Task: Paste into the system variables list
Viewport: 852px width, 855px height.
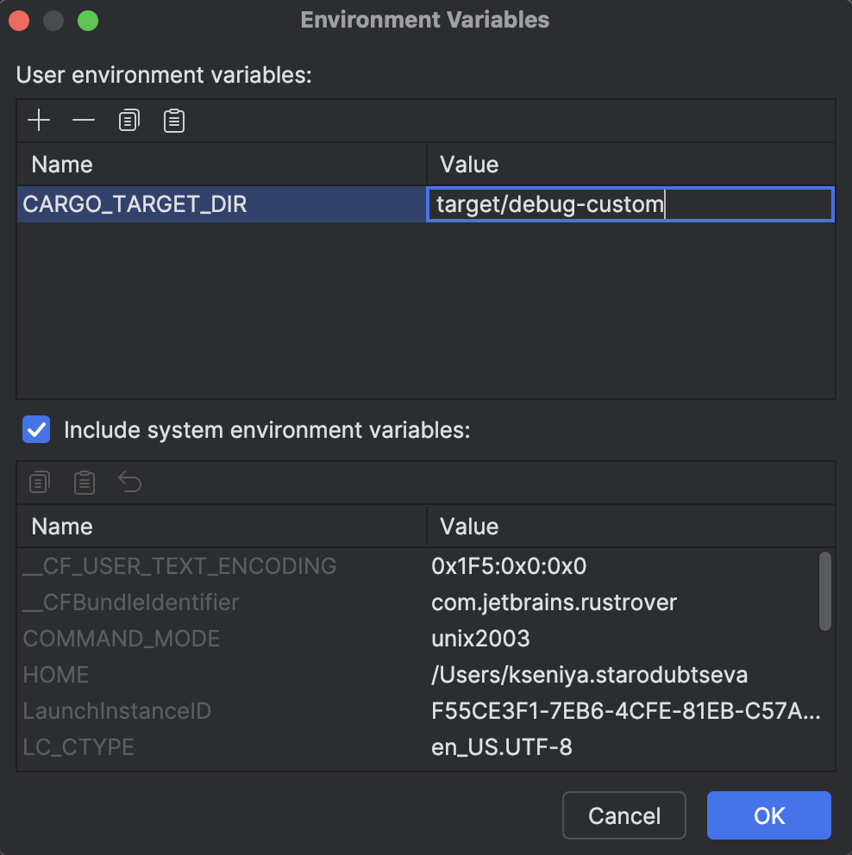Action: tap(84, 483)
